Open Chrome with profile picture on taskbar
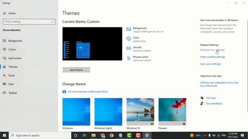The image size is (248, 139). 102,136
